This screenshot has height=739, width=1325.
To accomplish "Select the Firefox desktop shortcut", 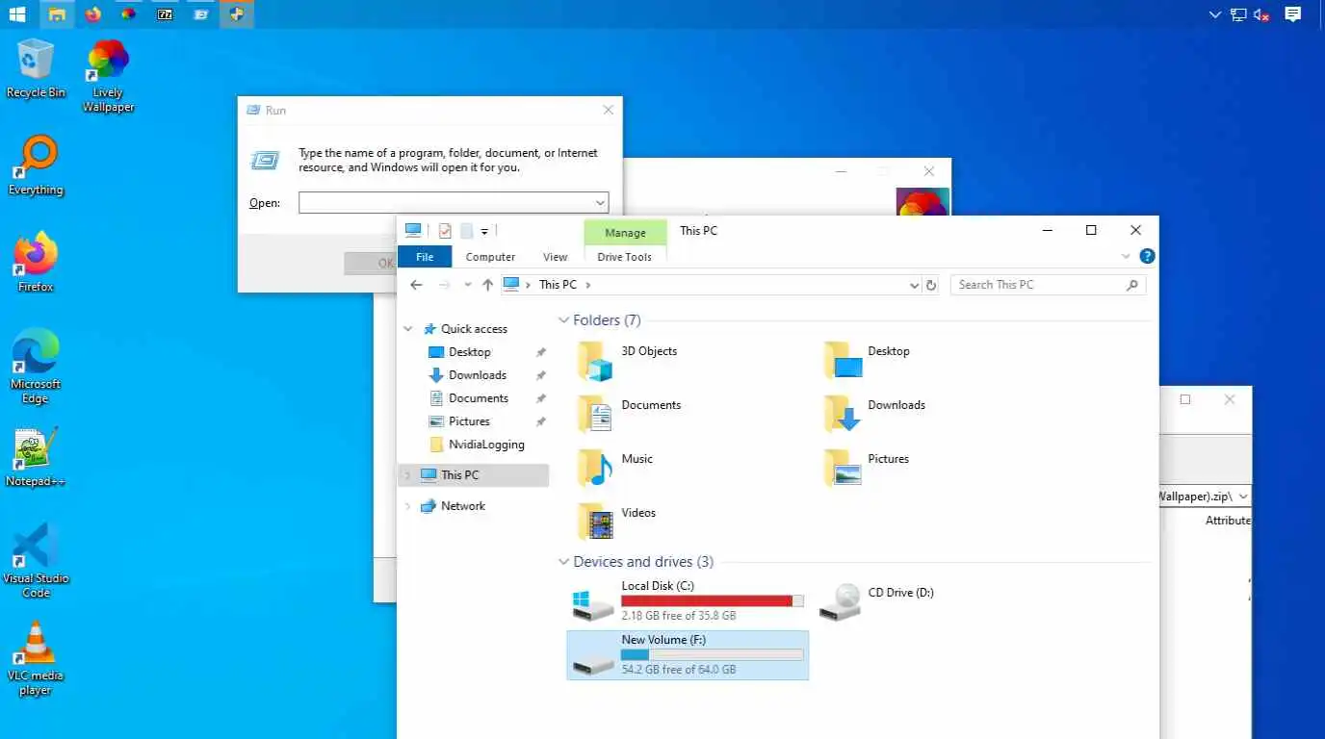I will [x=36, y=263].
